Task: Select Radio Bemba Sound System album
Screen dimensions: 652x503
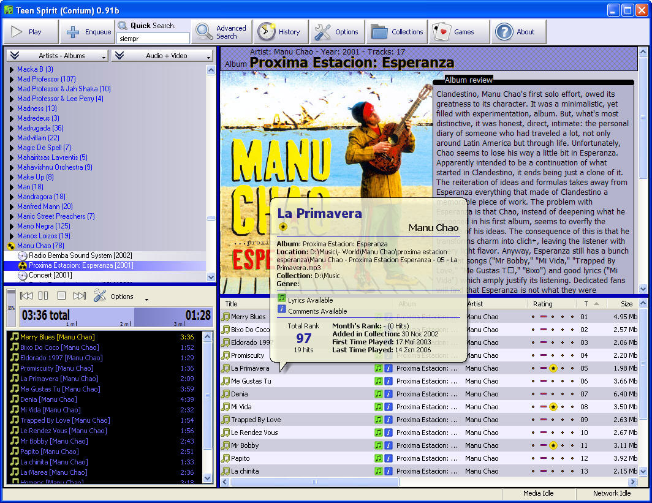Action: coord(80,255)
